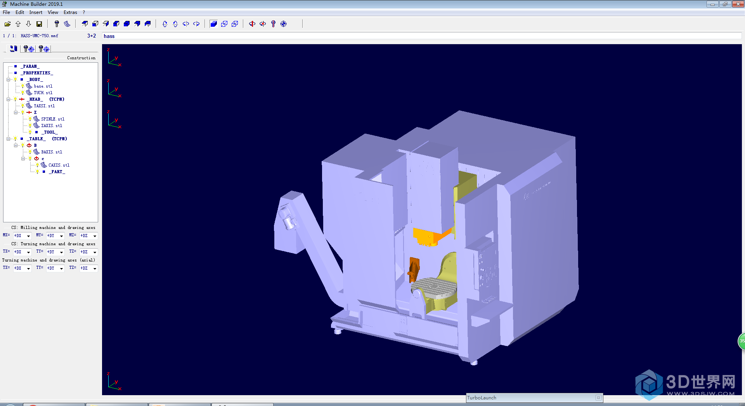Screen dimensions: 745x406
Task: Switch to the middle tool-and-target panel tab
Action: [28, 49]
